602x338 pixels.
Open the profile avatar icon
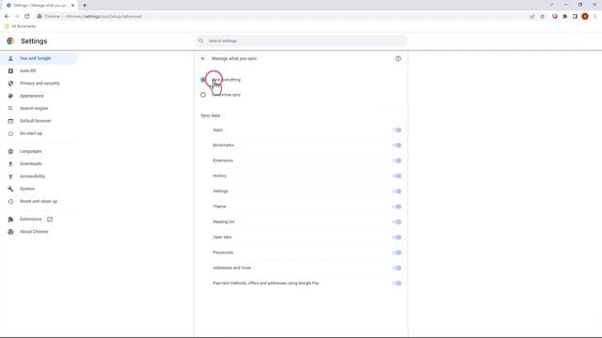585,17
